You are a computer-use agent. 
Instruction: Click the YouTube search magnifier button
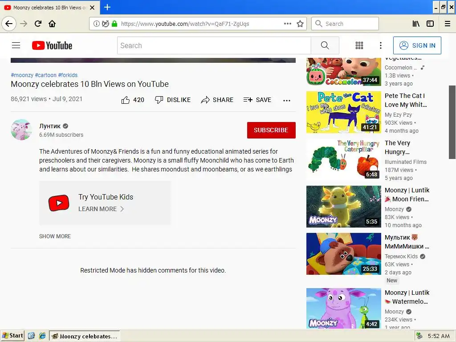pos(325,45)
